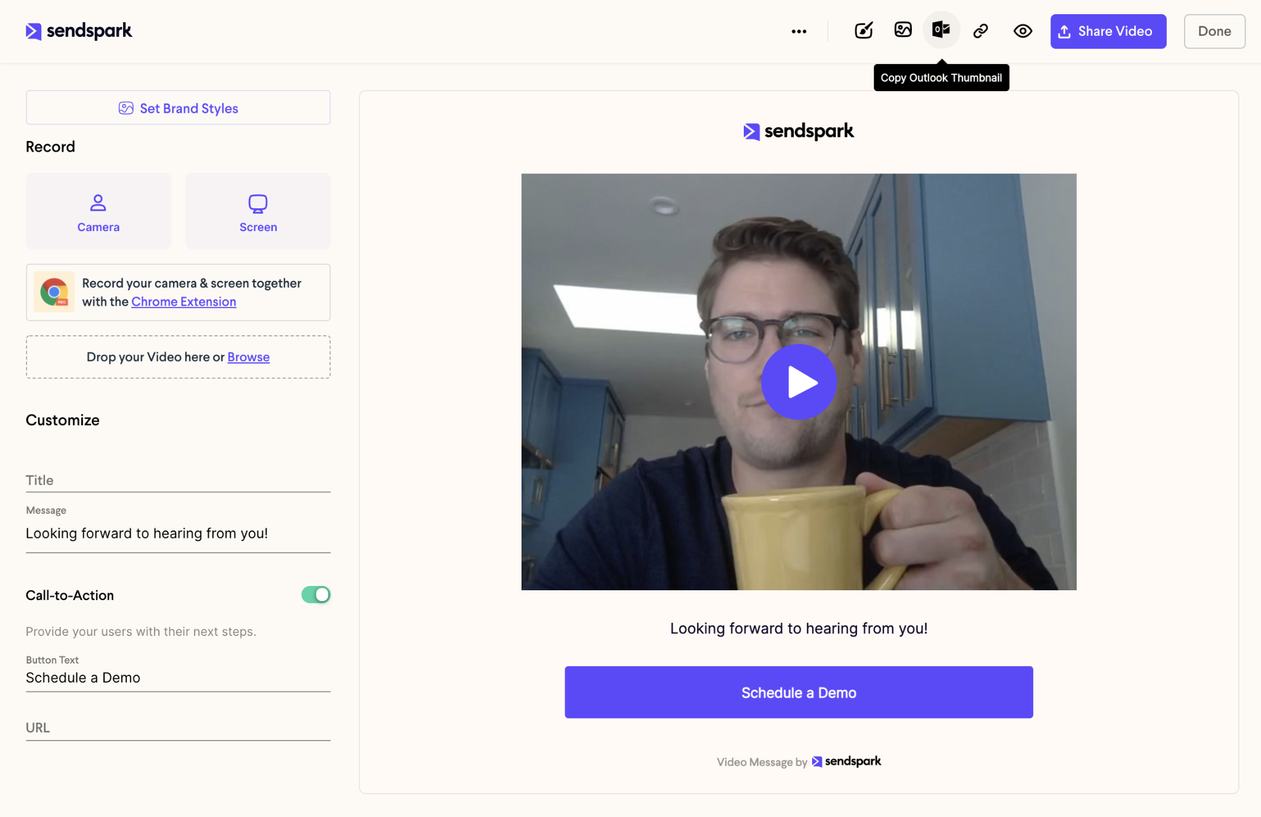The width and height of the screenshot is (1261, 817).
Task: Click the URL input field
Action: coord(178,728)
